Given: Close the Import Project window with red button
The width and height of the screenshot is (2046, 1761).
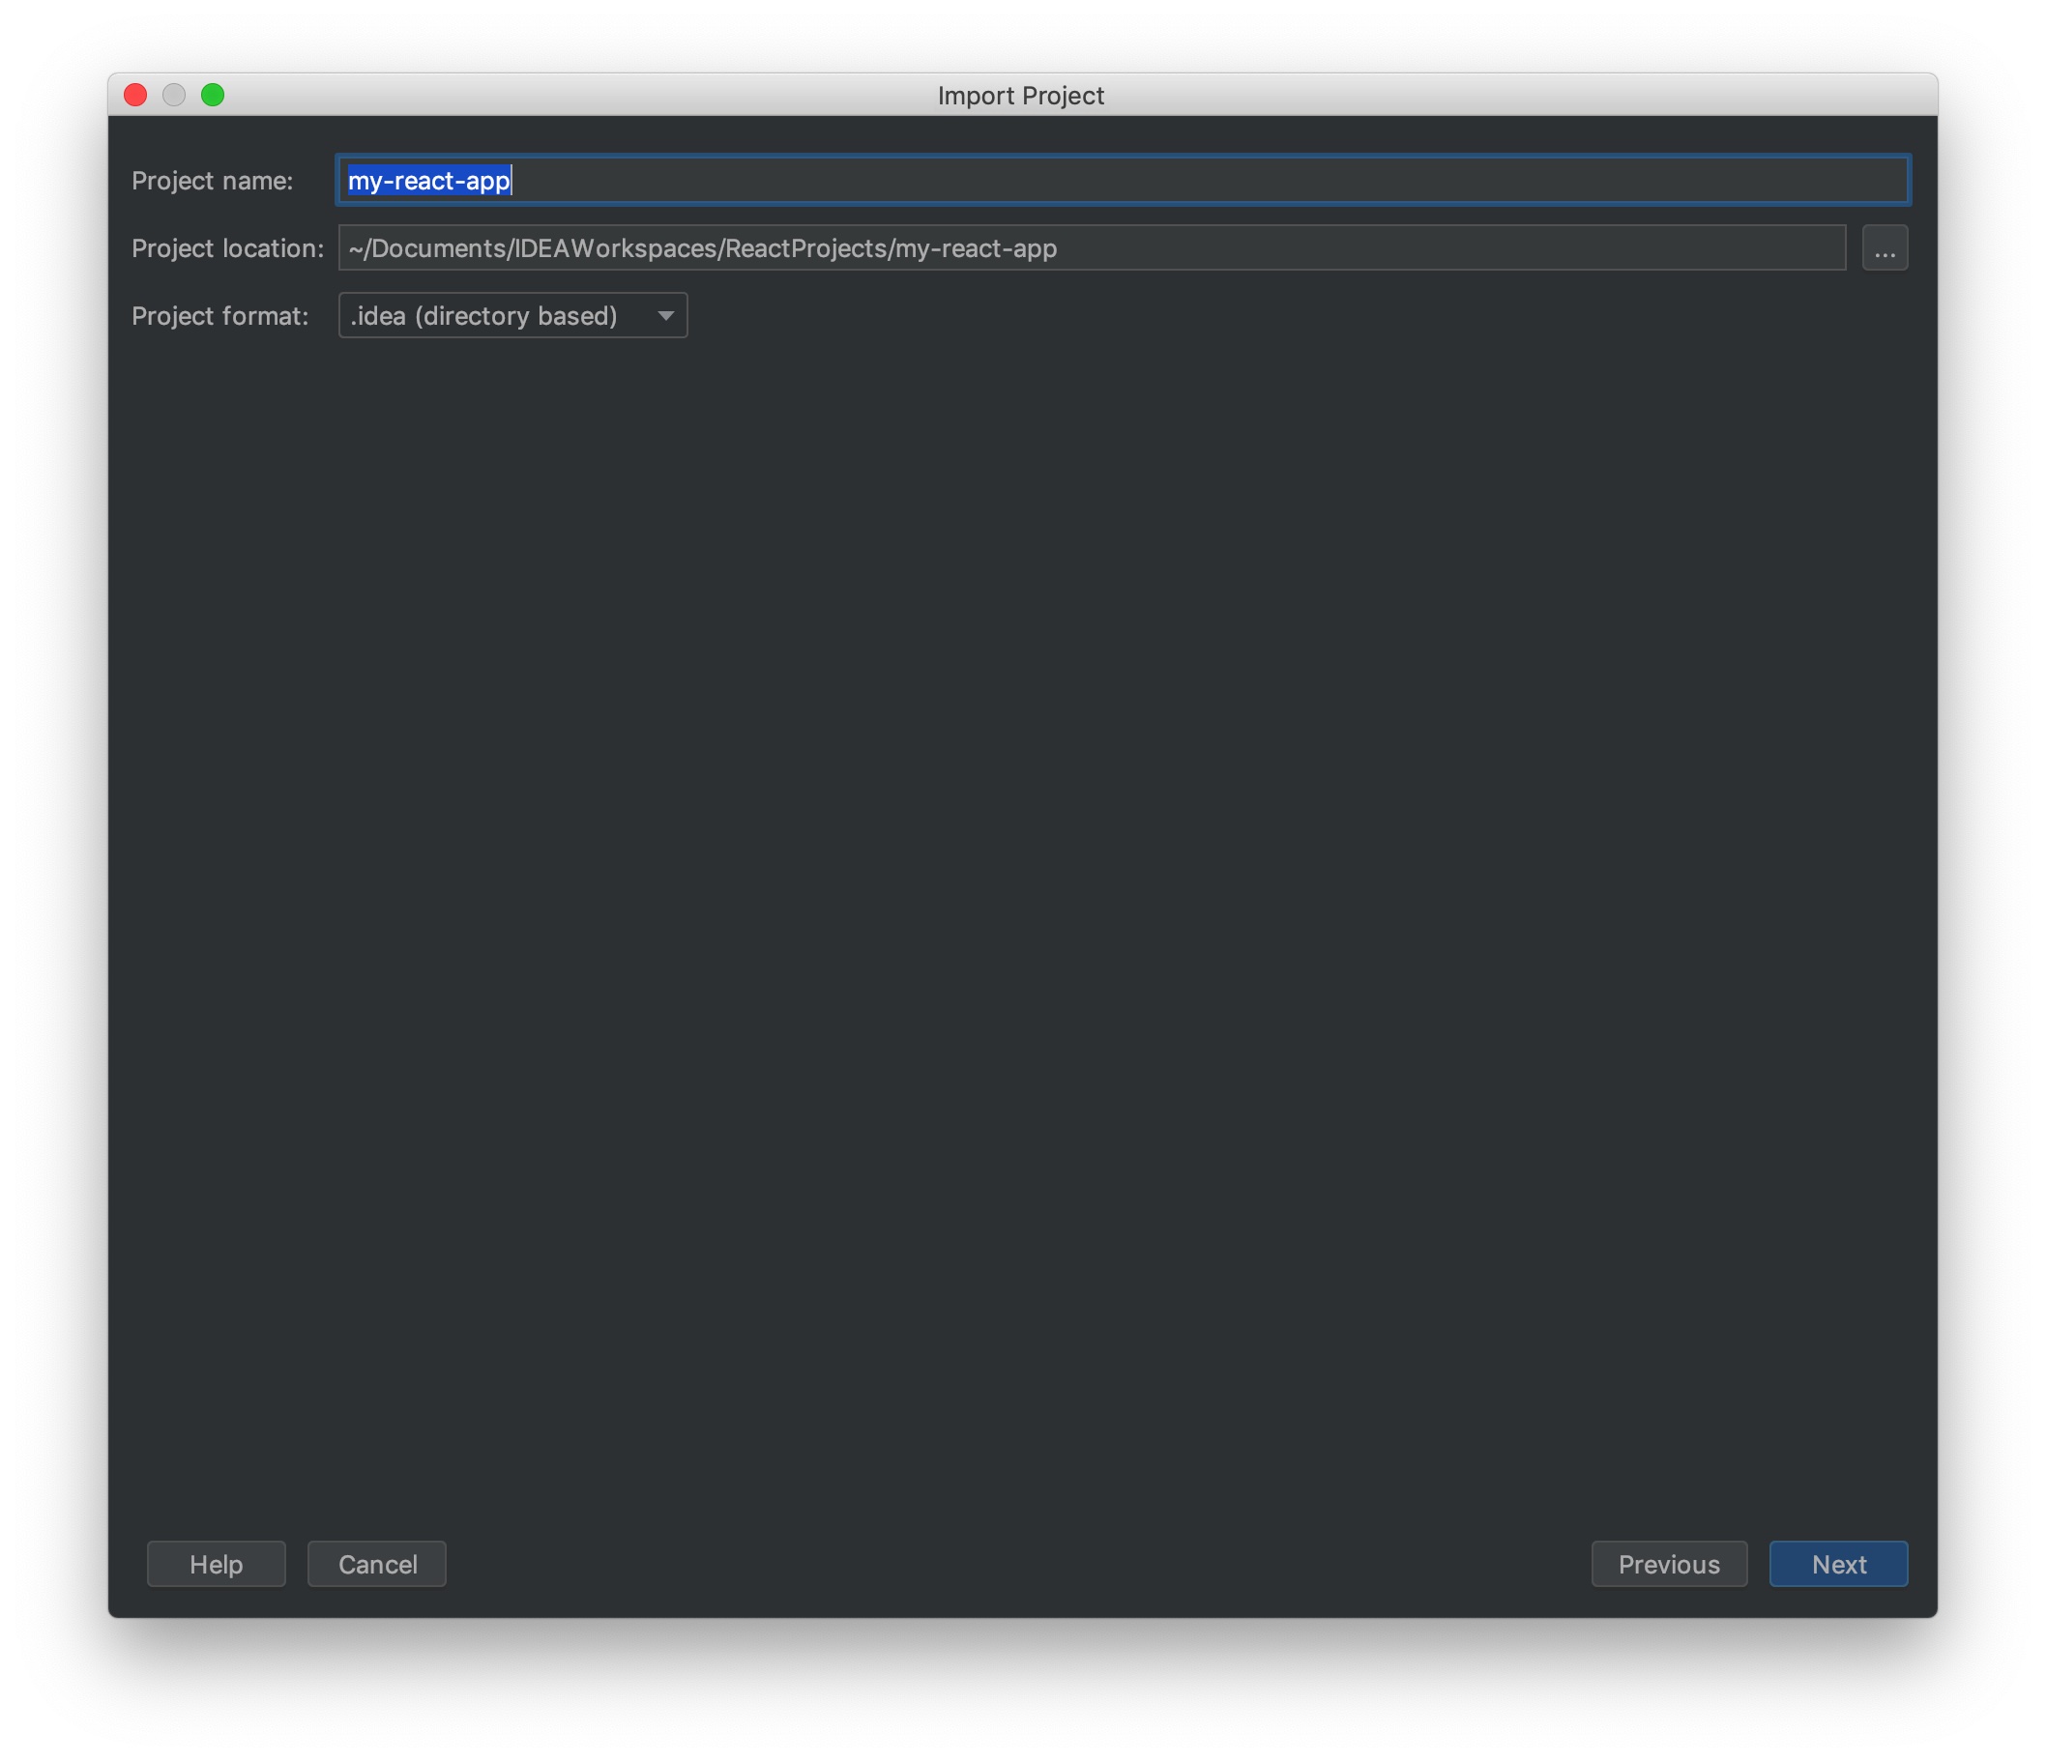Looking at the screenshot, I should [135, 95].
